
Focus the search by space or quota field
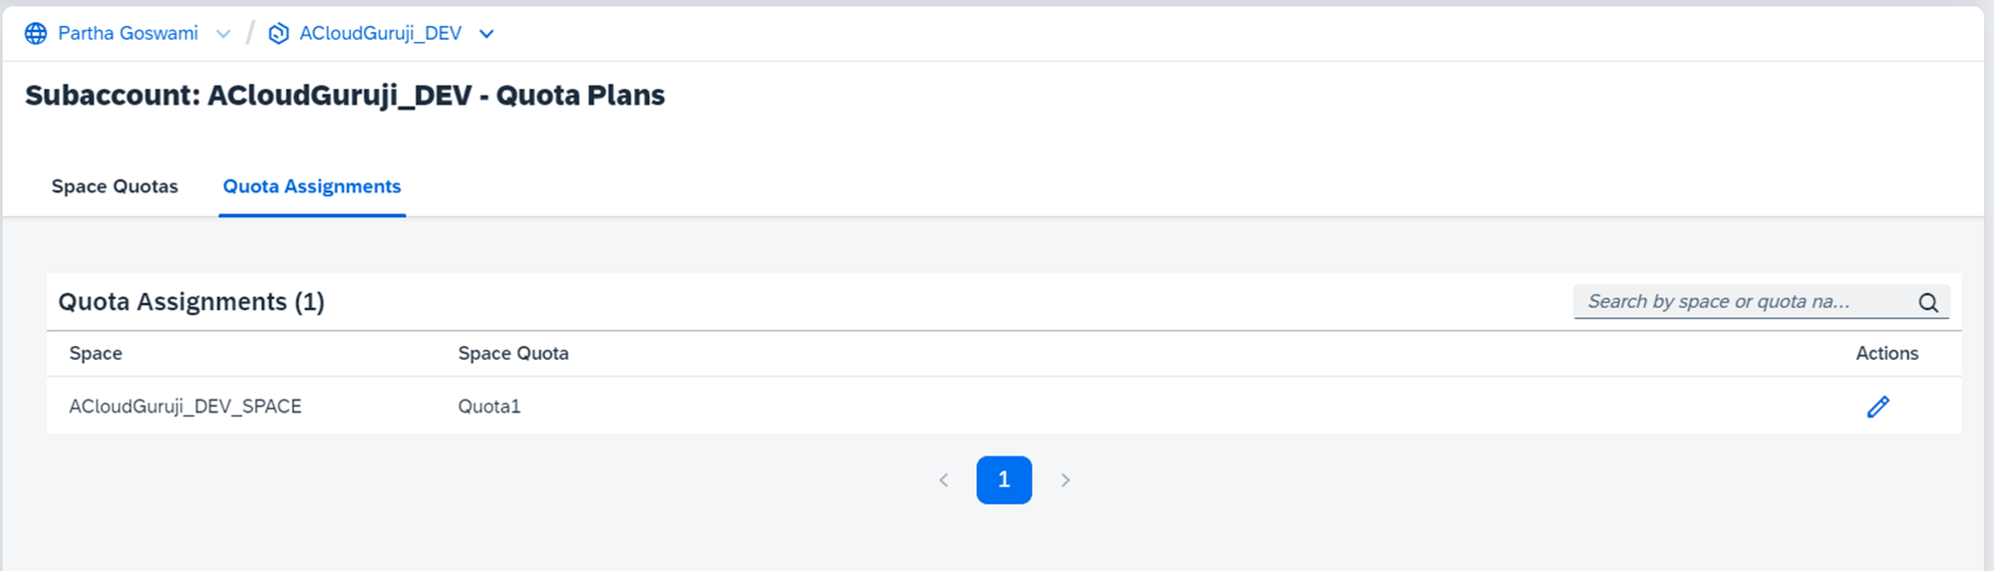coord(1745,302)
